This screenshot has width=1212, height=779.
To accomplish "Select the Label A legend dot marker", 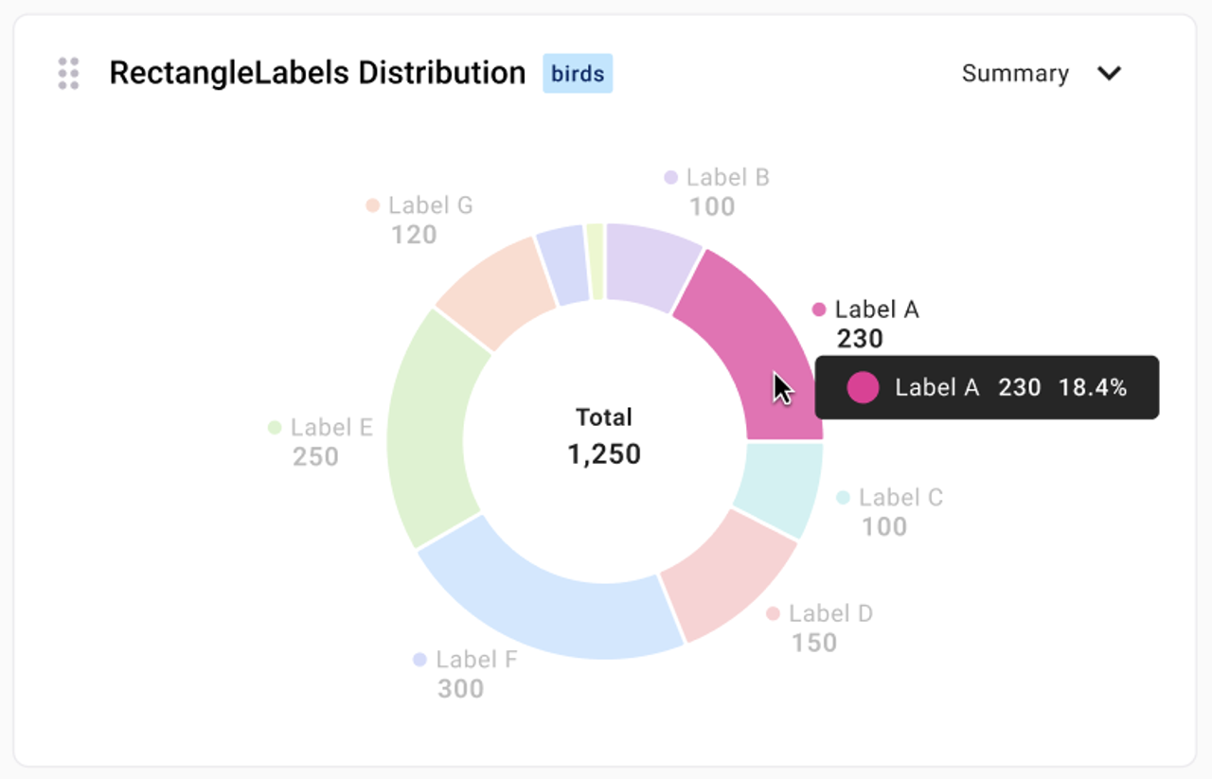I will point(817,309).
